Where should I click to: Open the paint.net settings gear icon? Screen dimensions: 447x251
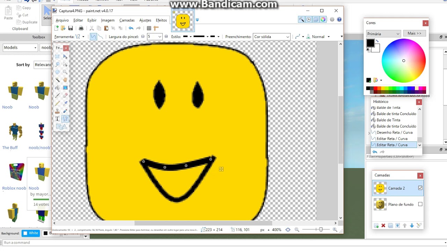pos(332,20)
